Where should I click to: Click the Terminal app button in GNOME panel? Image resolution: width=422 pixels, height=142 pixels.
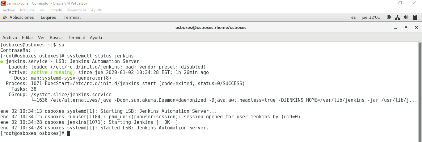point(72,17)
